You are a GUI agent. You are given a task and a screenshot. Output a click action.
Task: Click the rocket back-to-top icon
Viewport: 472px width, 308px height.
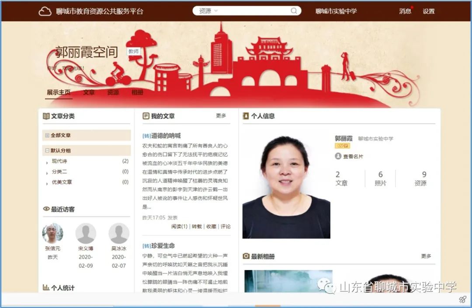[462, 299]
